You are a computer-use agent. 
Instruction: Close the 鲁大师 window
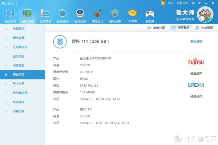213,3
